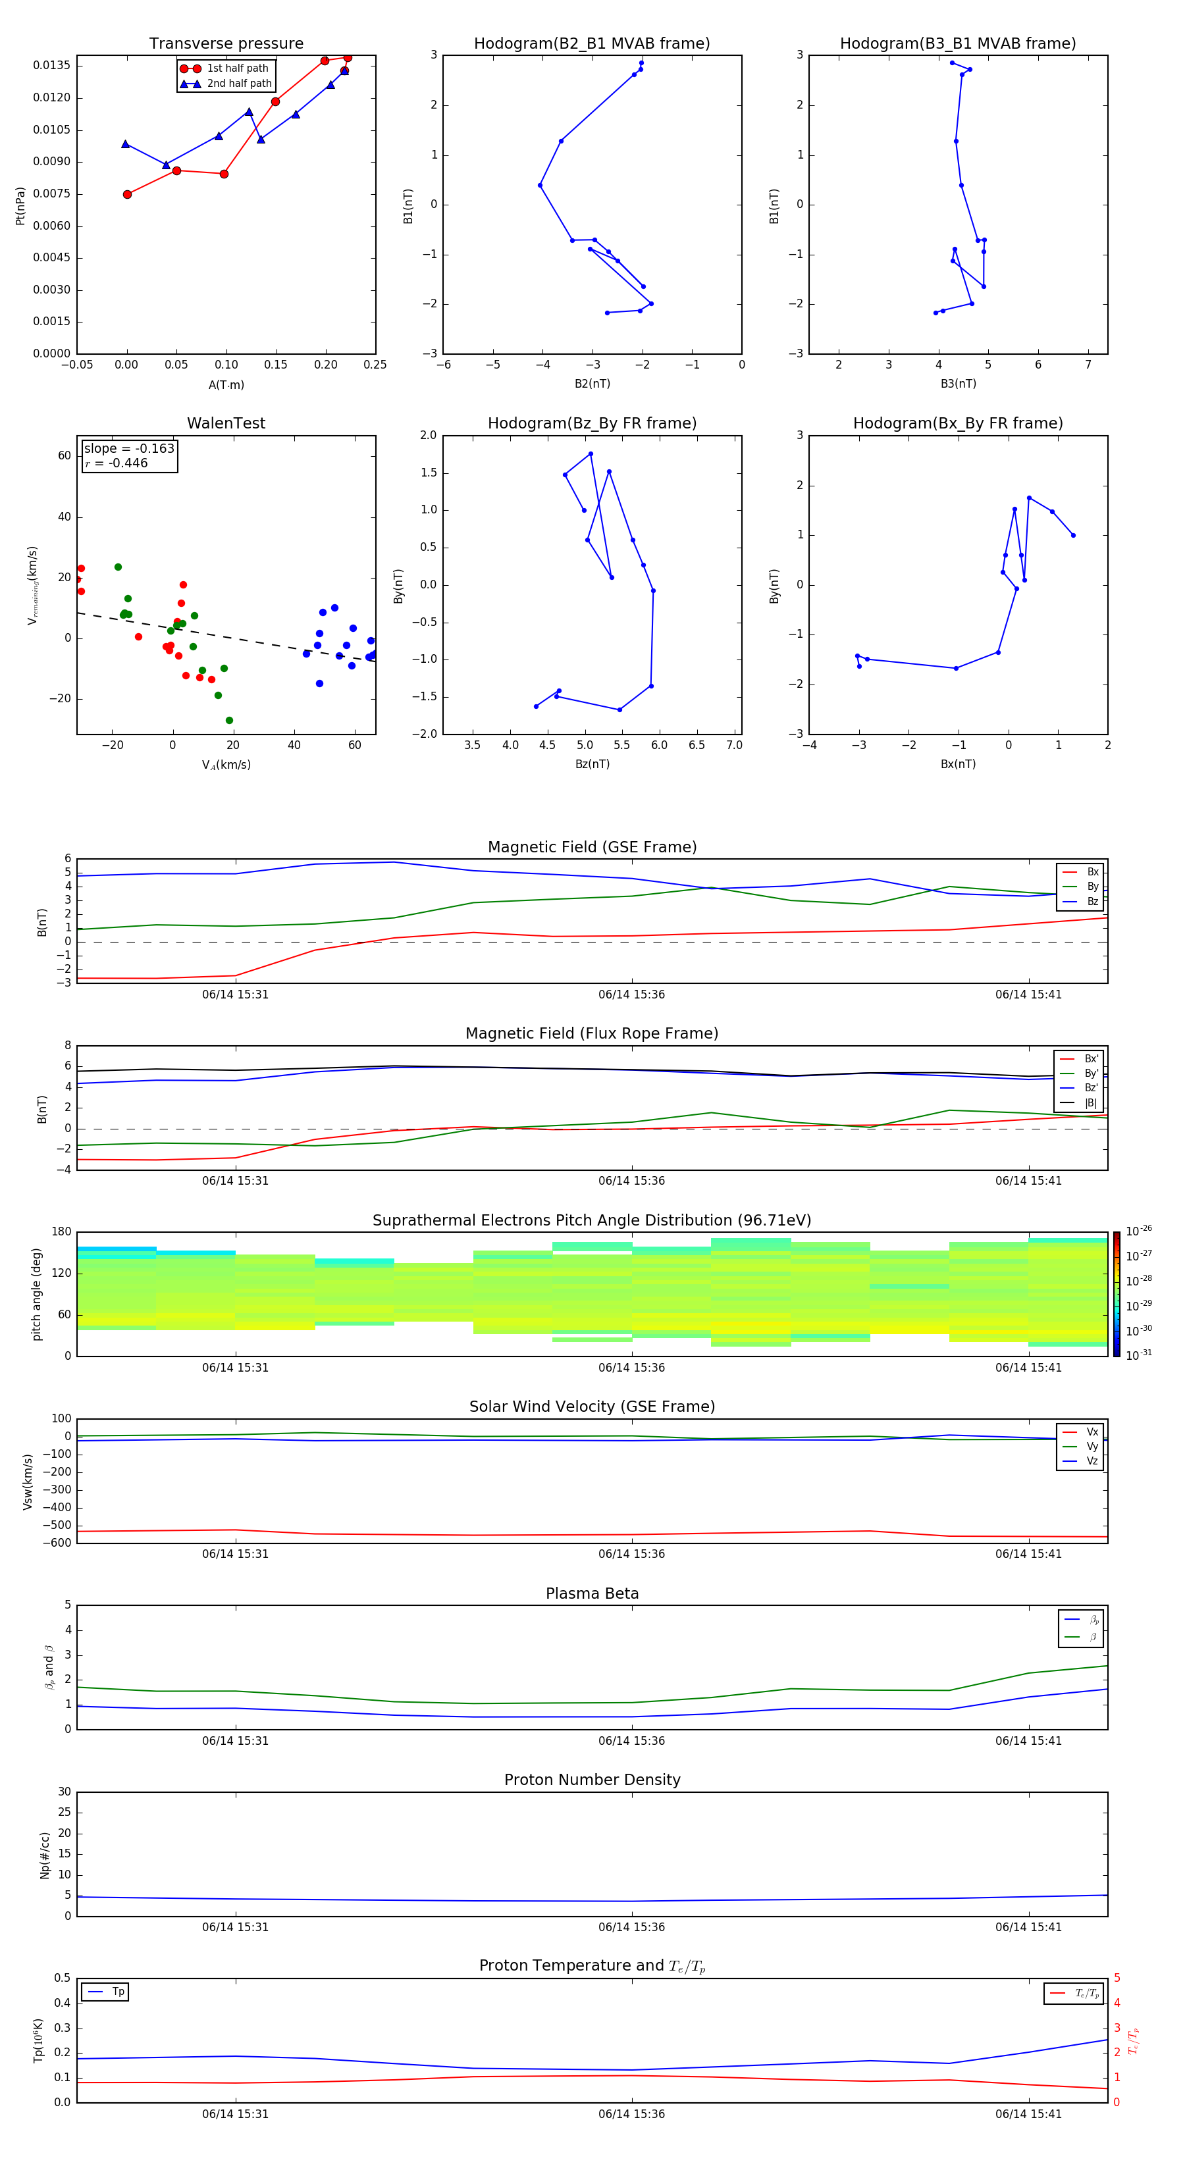Click the 'WalenTest' plot title
Viewport: 1185px width, 2172px height.
(226, 423)
